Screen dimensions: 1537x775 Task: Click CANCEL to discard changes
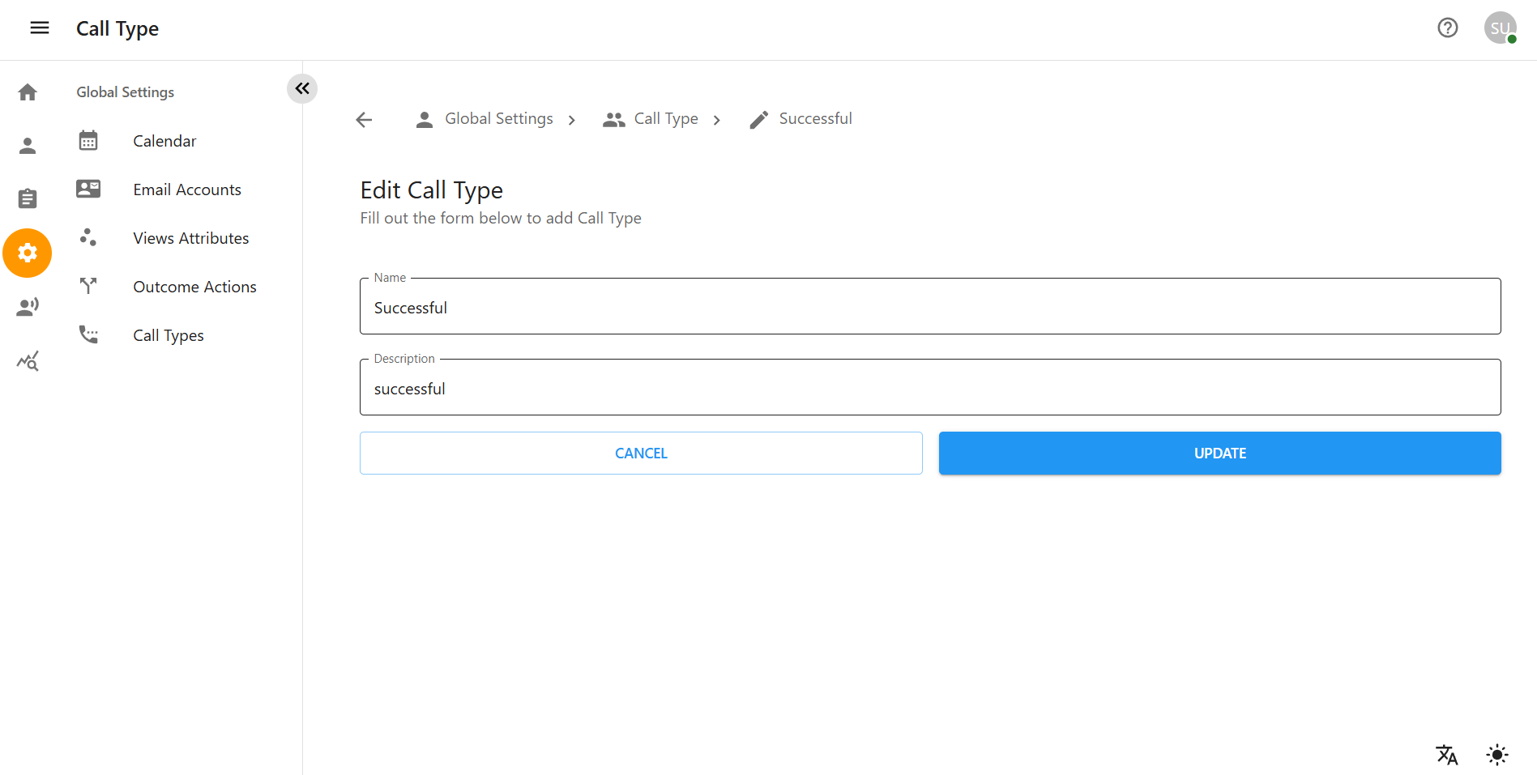click(640, 453)
